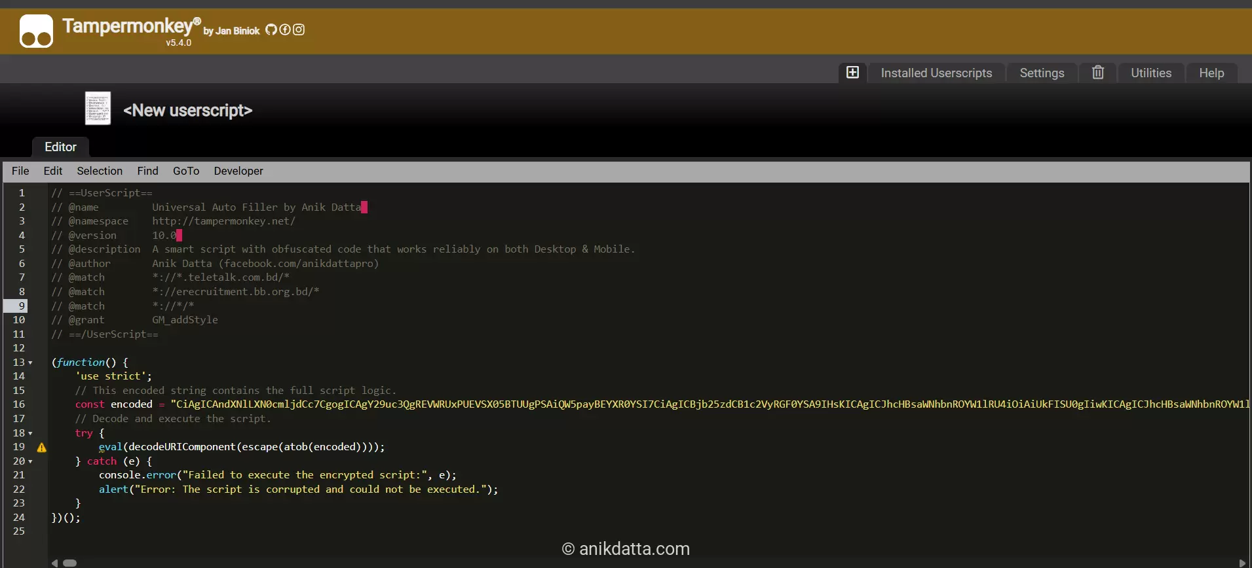
Task: Click the <New userscript> title
Action: 187,111
